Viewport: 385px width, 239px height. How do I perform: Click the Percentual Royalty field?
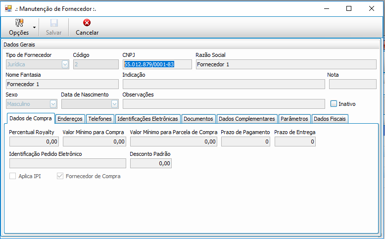34,142
